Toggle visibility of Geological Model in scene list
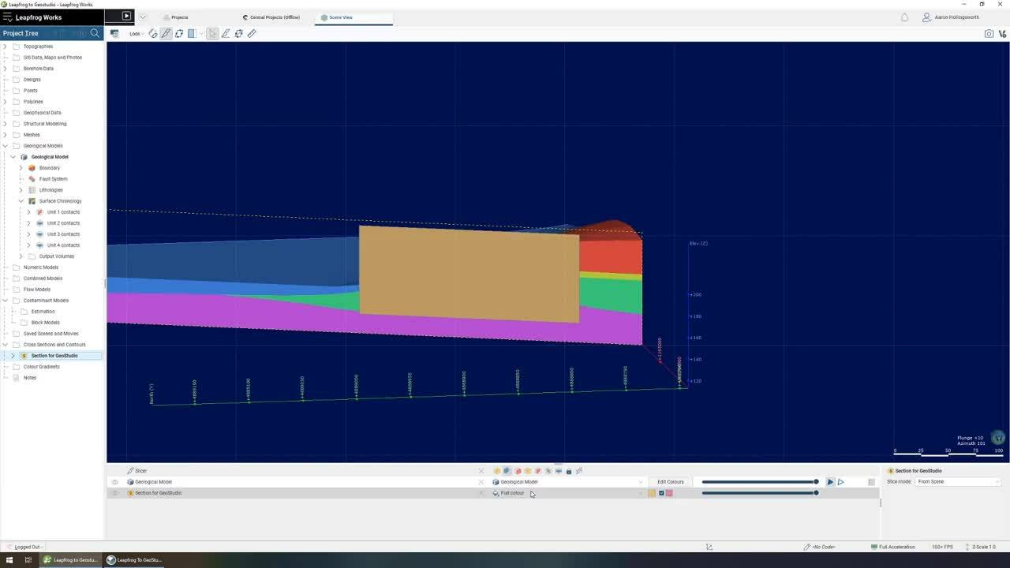This screenshot has height=568, width=1010. [x=114, y=482]
